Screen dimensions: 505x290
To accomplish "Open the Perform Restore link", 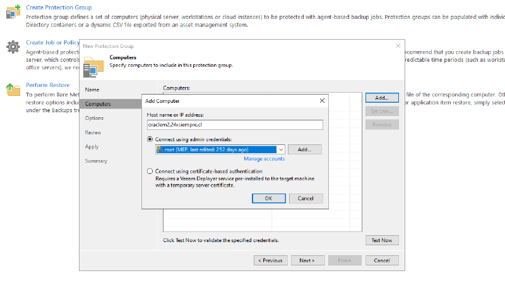I will coord(48,85).
